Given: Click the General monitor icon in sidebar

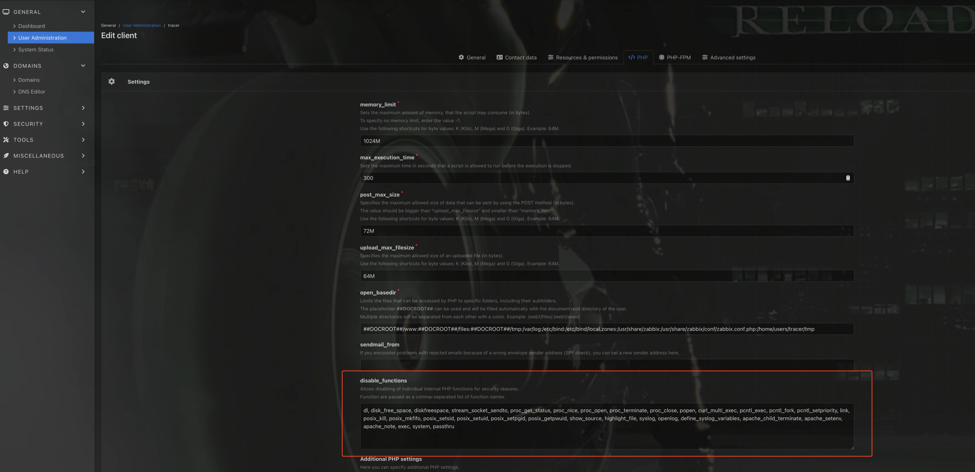Looking at the screenshot, I should tap(6, 12).
